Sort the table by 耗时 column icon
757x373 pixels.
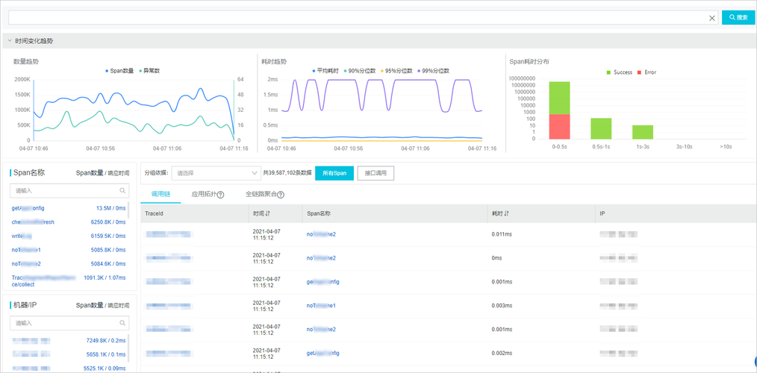click(x=506, y=213)
